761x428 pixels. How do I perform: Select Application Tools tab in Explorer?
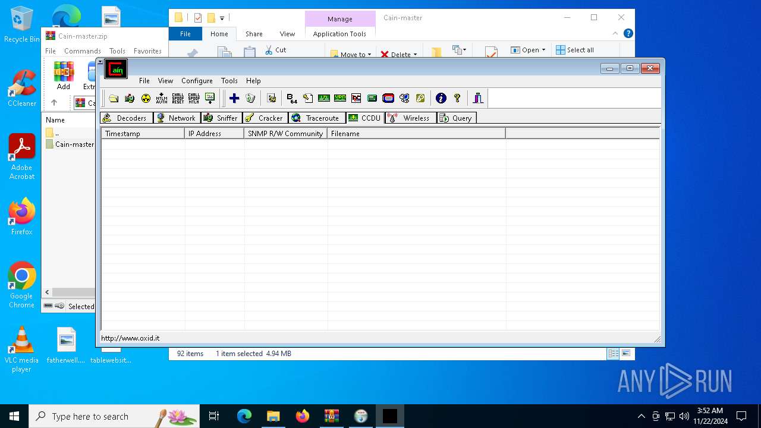coord(339,34)
